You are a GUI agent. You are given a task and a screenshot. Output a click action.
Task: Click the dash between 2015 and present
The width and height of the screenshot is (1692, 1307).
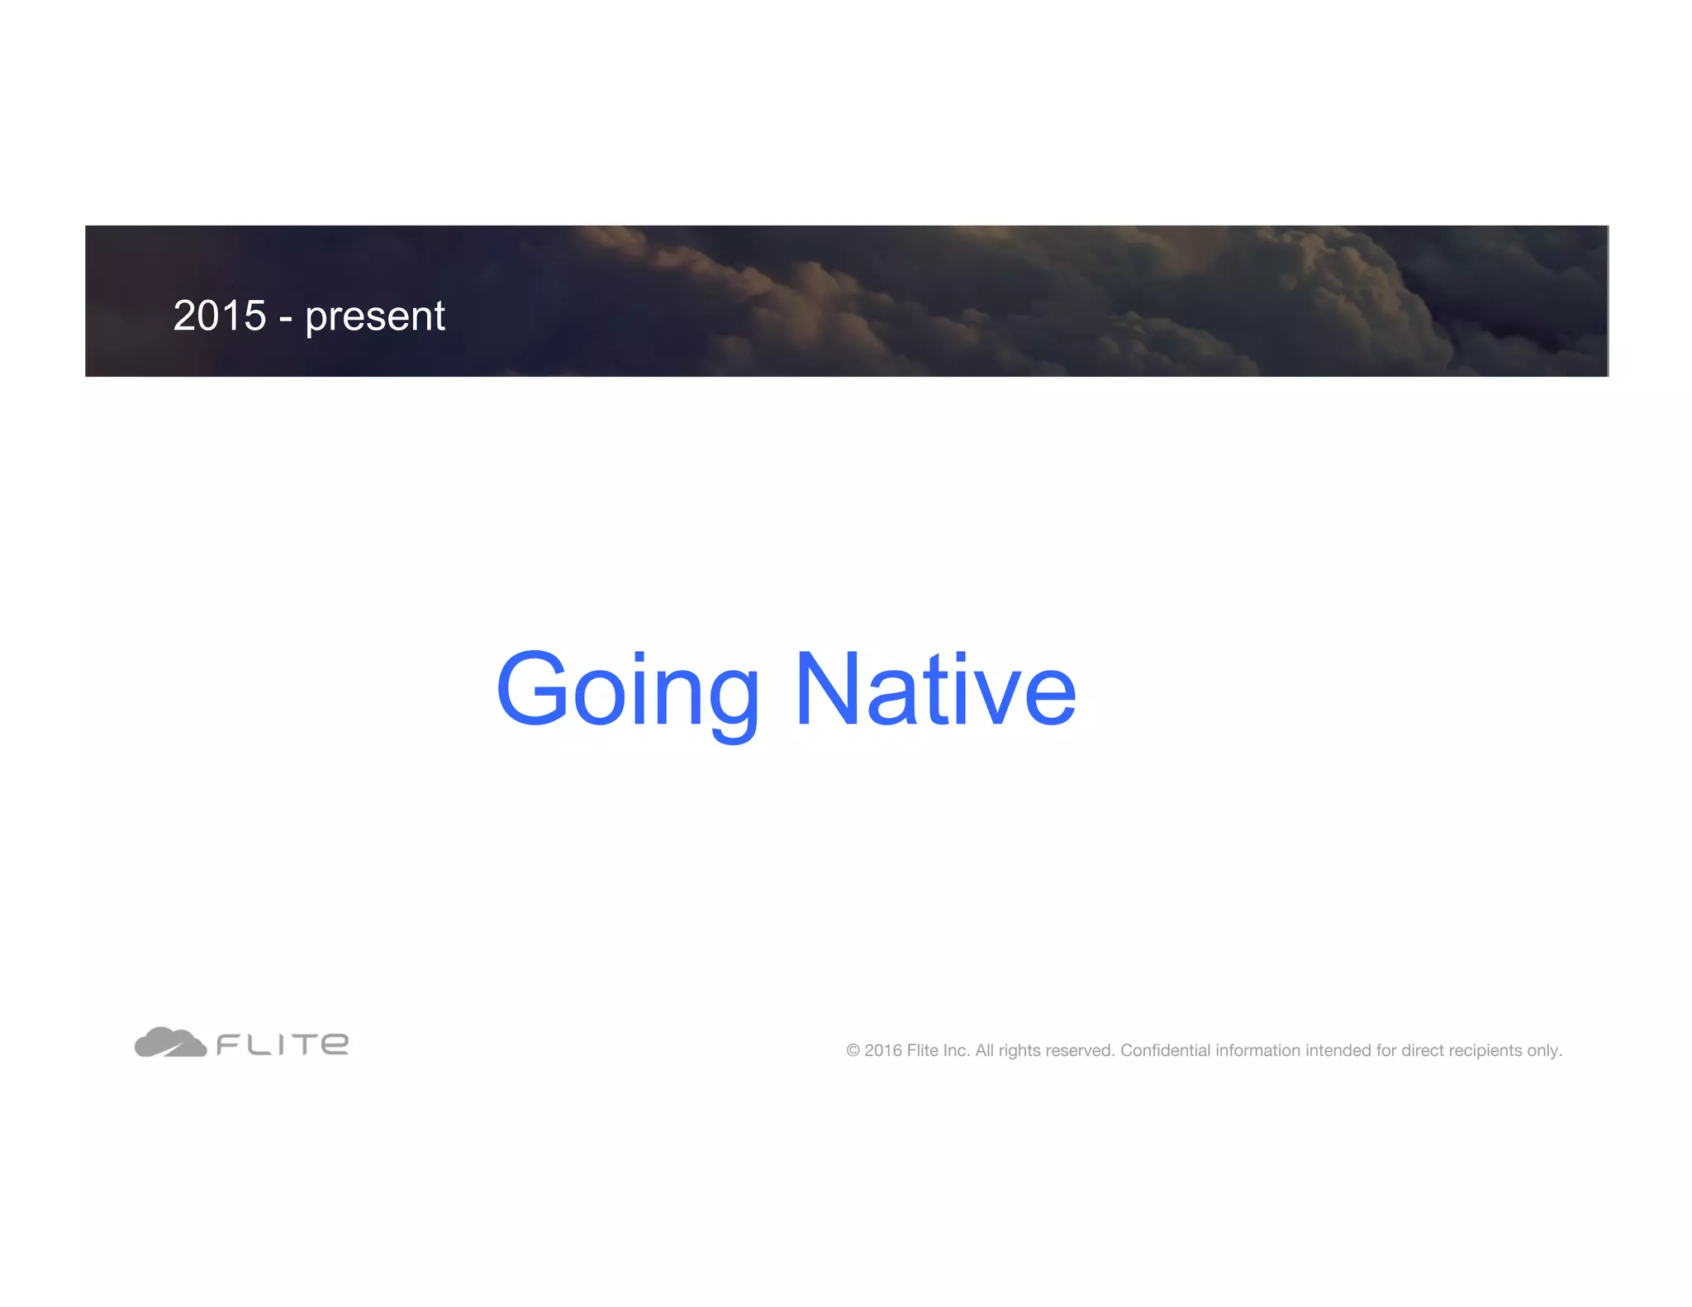click(286, 319)
